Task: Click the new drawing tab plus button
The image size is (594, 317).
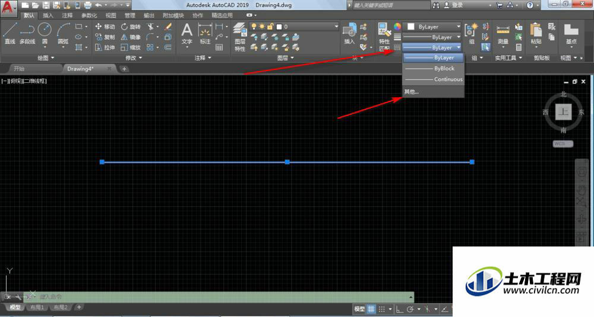Action: (x=124, y=69)
